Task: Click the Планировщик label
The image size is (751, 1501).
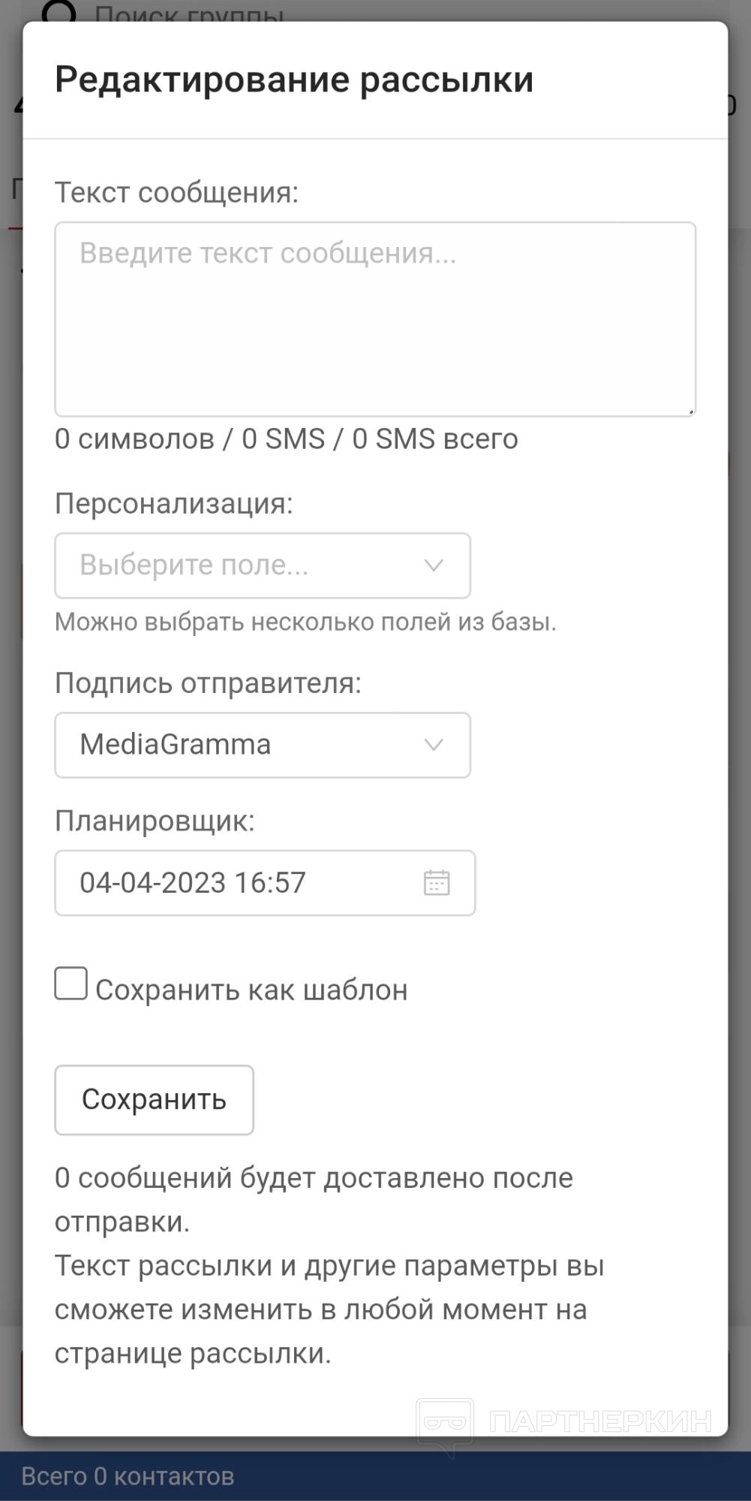Action: [x=155, y=821]
